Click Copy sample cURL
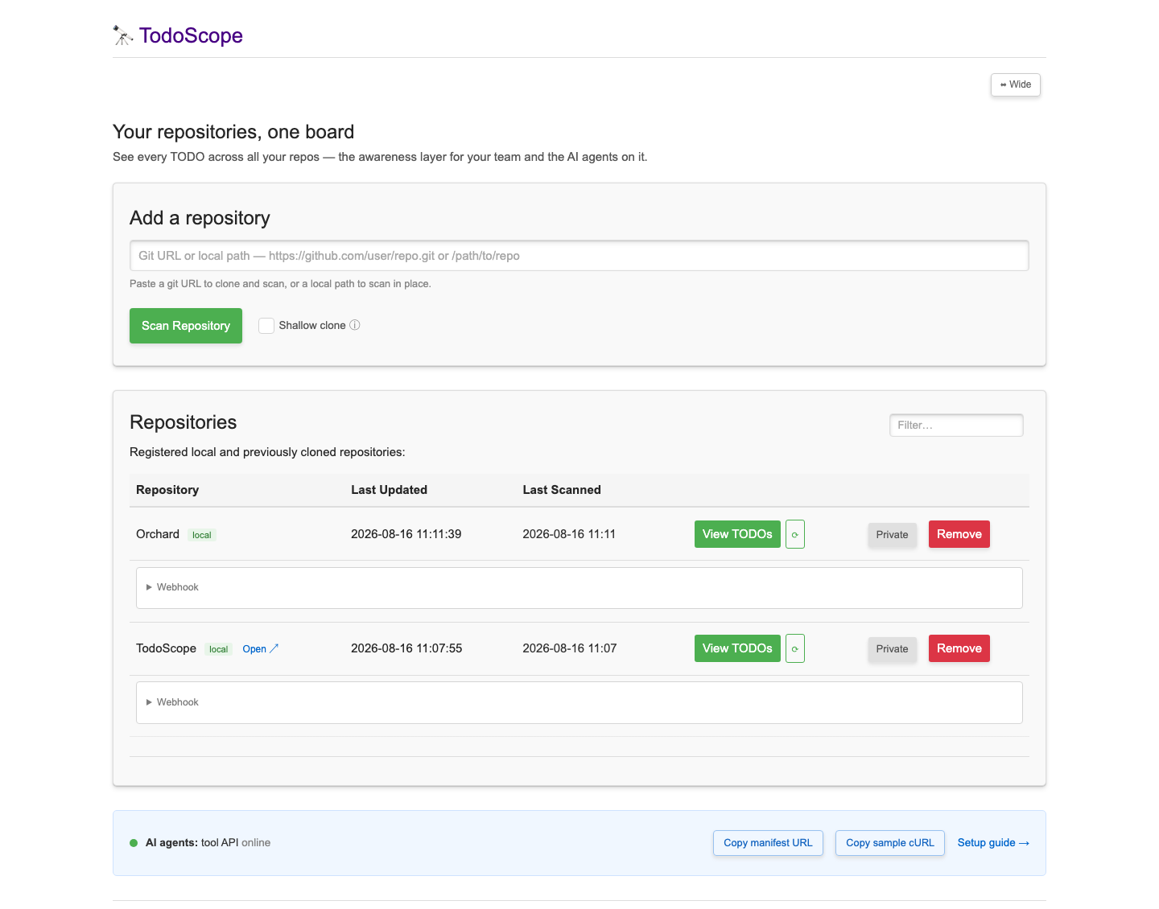 (x=890, y=843)
